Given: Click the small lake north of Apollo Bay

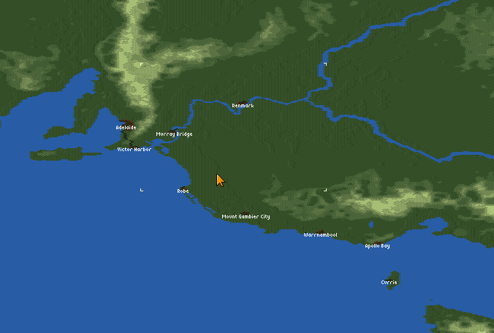Looking at the screenshot, I should point(371,224).
